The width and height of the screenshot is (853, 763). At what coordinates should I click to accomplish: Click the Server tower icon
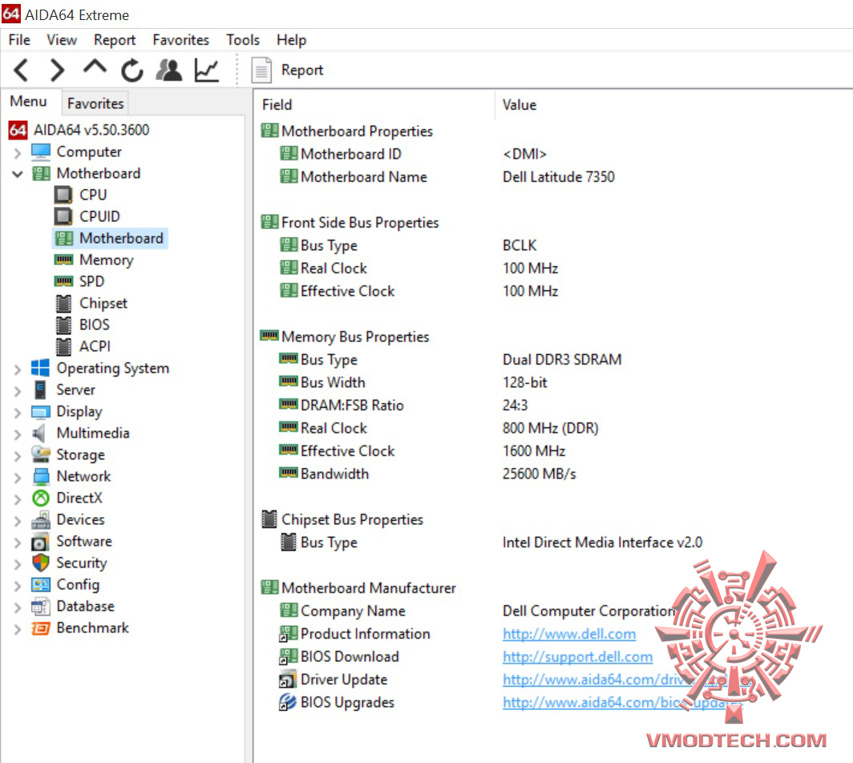click(40, 390)
